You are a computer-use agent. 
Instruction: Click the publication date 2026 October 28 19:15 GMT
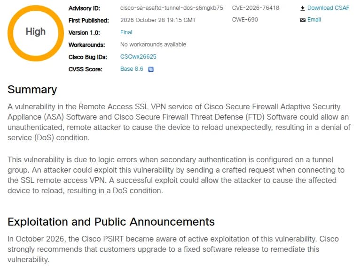(x=158, y=20)
